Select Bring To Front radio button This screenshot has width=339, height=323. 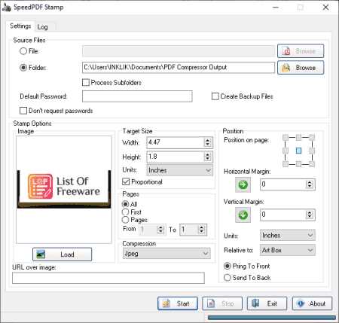pos(228,266)
